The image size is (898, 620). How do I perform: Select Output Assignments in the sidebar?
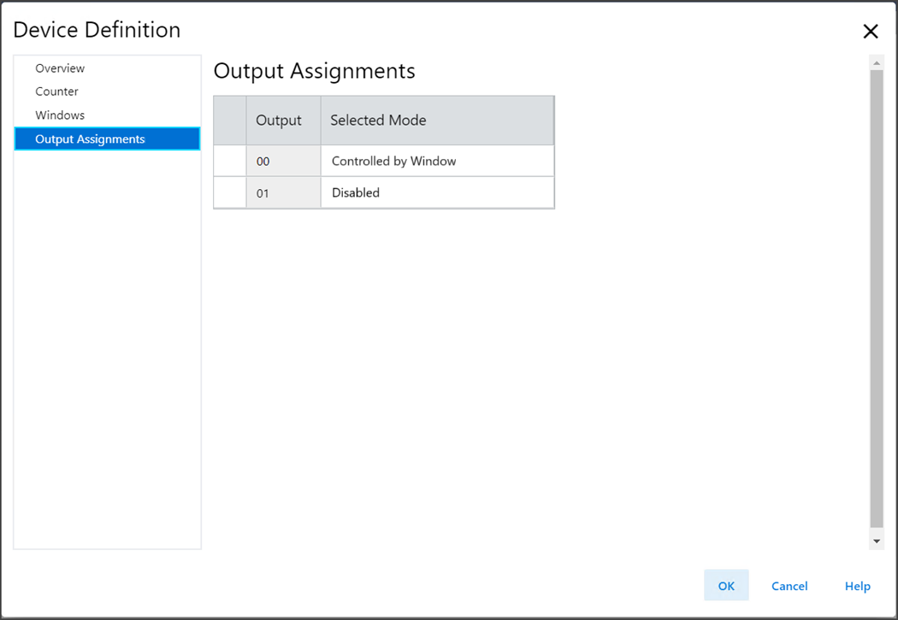(x=90, y=139)
